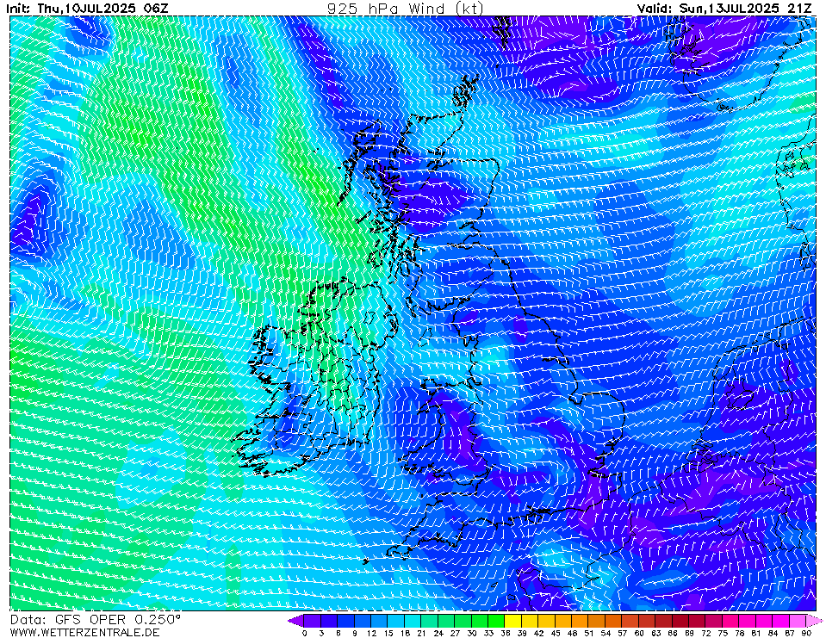The image size is (826, 638).
Task: Pick the orange swatch between 48 and 51
Action: pyautogui.click(x=581, y=620)
